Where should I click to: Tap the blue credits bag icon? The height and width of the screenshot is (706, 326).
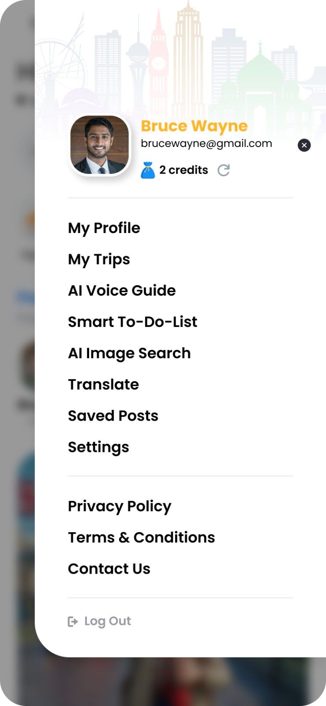pyautogui.click(x=148, y=170)
